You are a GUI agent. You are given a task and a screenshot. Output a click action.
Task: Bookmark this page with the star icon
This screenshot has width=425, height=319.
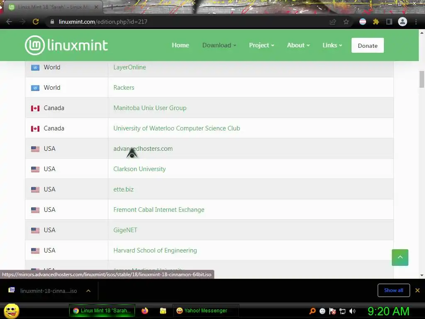346,22
